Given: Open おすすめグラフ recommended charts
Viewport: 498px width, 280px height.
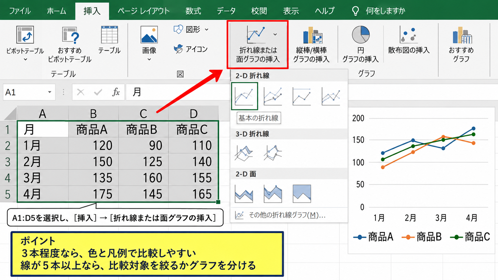Looking at the screenshot, I should [461, 44].
